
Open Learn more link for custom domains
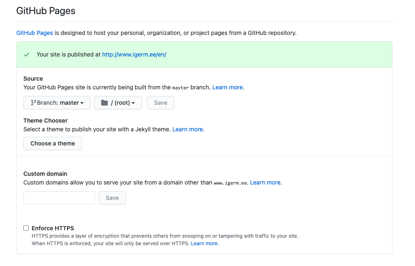click(x=265, y=182)
